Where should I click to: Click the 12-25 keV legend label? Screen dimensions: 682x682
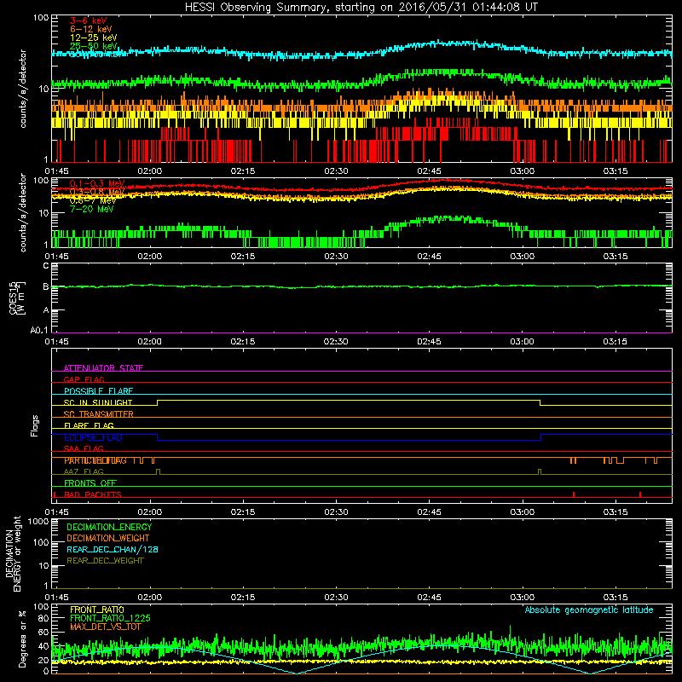[94, 38]
